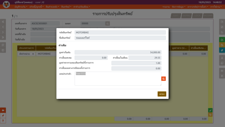Click the empty วันที่อ้างอิง reference date field
The width and height of the screenshot is (225, 127).
[x=43, y=40]
